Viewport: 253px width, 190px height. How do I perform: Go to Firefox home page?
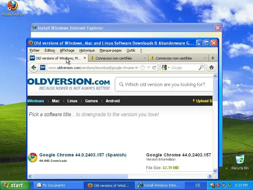(212, 67)
